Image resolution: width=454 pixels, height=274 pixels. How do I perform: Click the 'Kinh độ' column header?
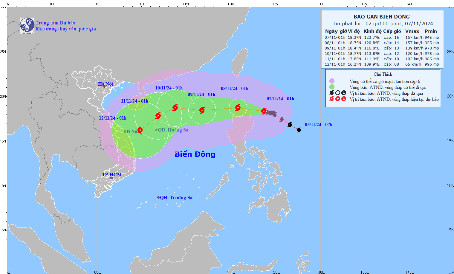[372, 31]
